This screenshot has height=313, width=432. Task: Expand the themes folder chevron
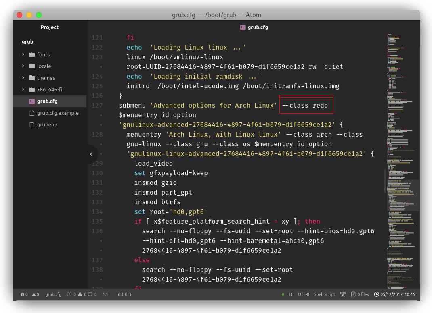(23, 78)
